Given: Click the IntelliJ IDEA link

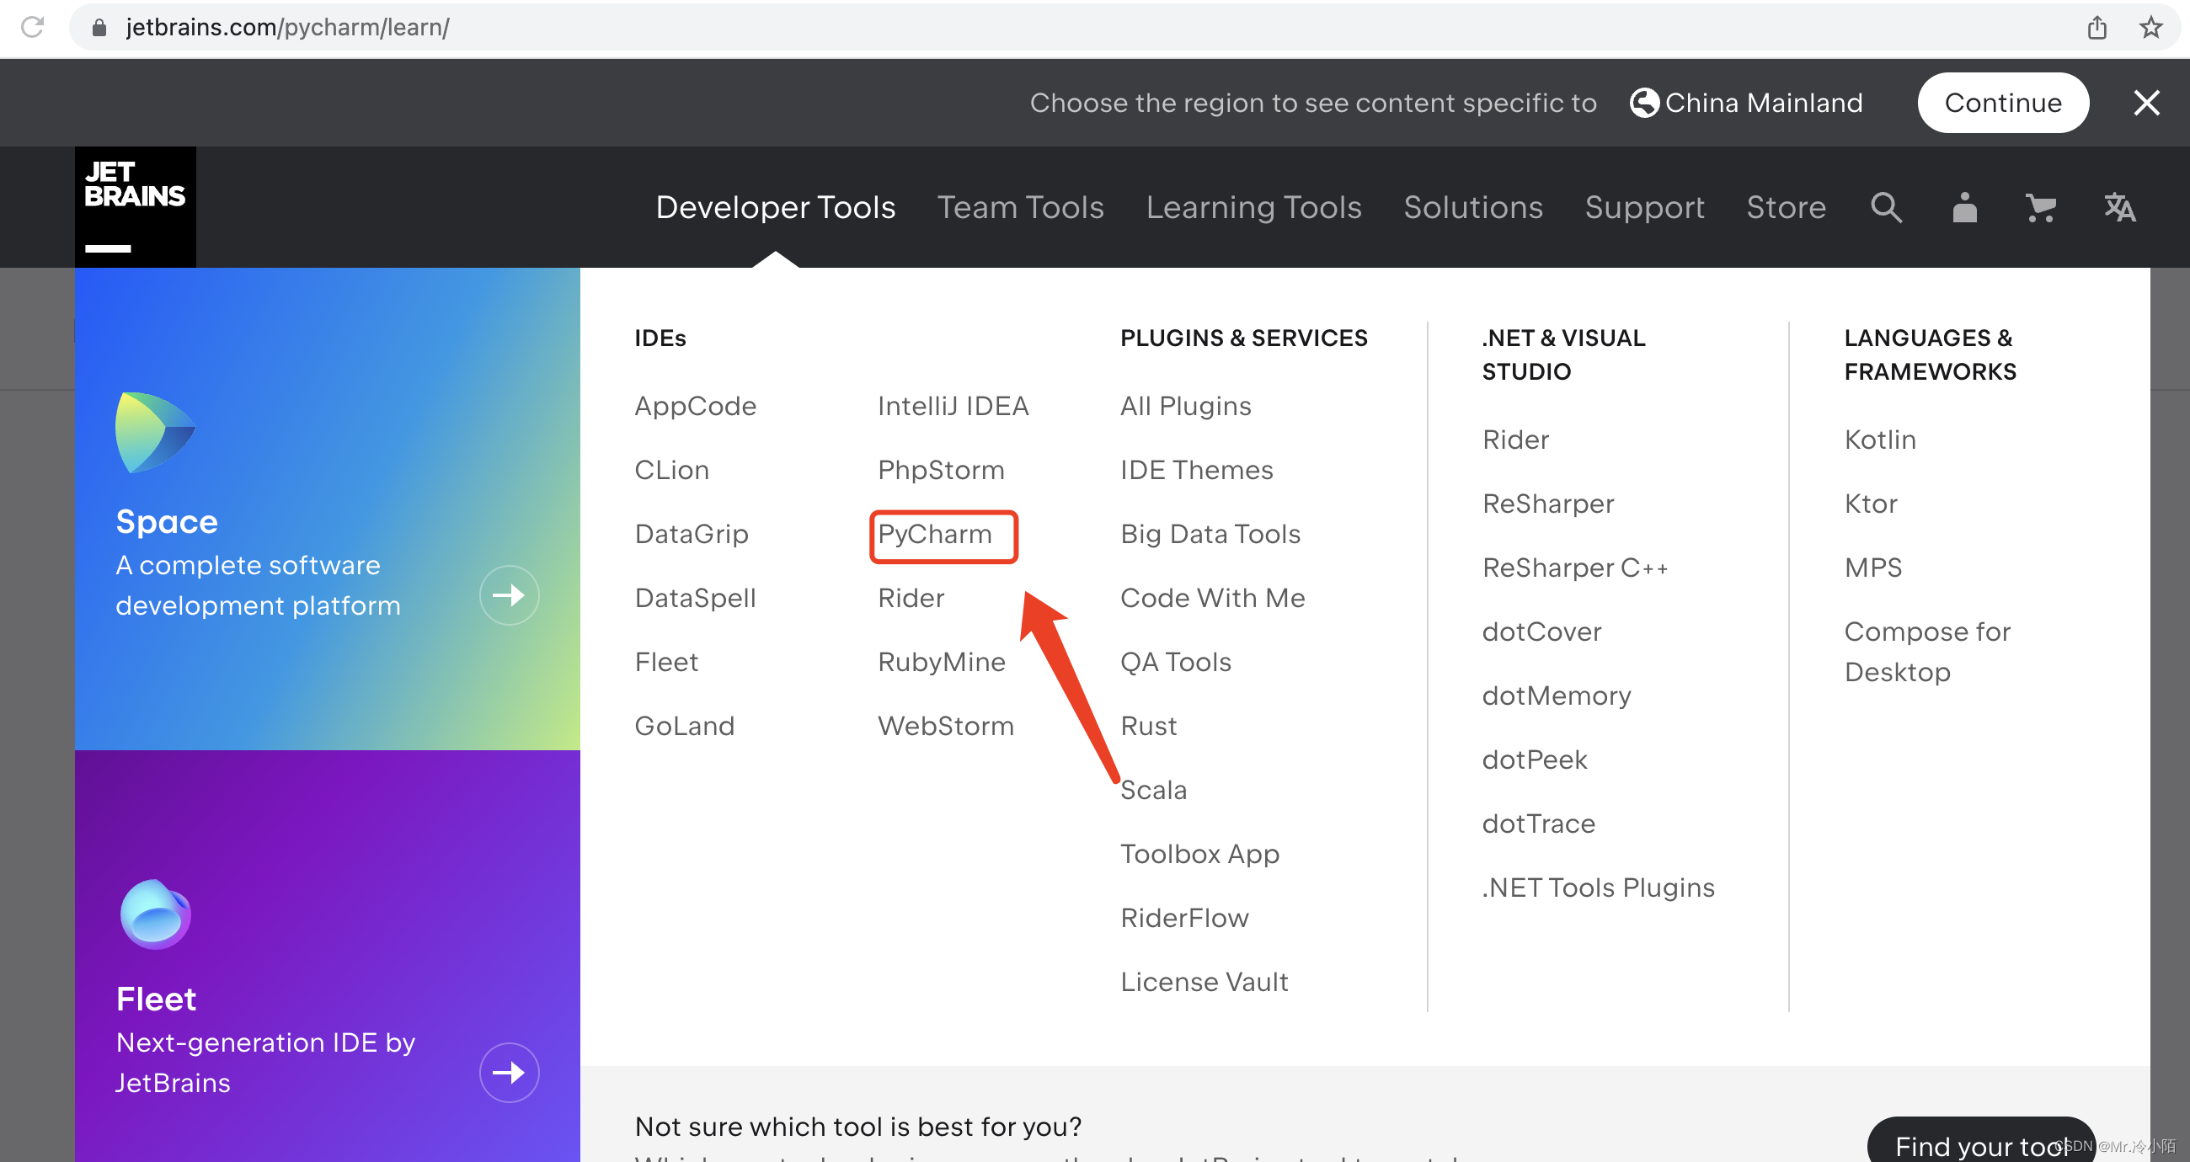Looking at the screenshot, I should [x=953, y=405].
